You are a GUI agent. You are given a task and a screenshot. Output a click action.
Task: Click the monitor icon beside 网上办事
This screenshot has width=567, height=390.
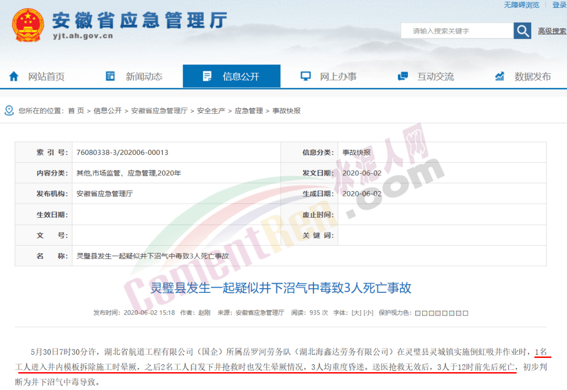(x=306, y=77)
